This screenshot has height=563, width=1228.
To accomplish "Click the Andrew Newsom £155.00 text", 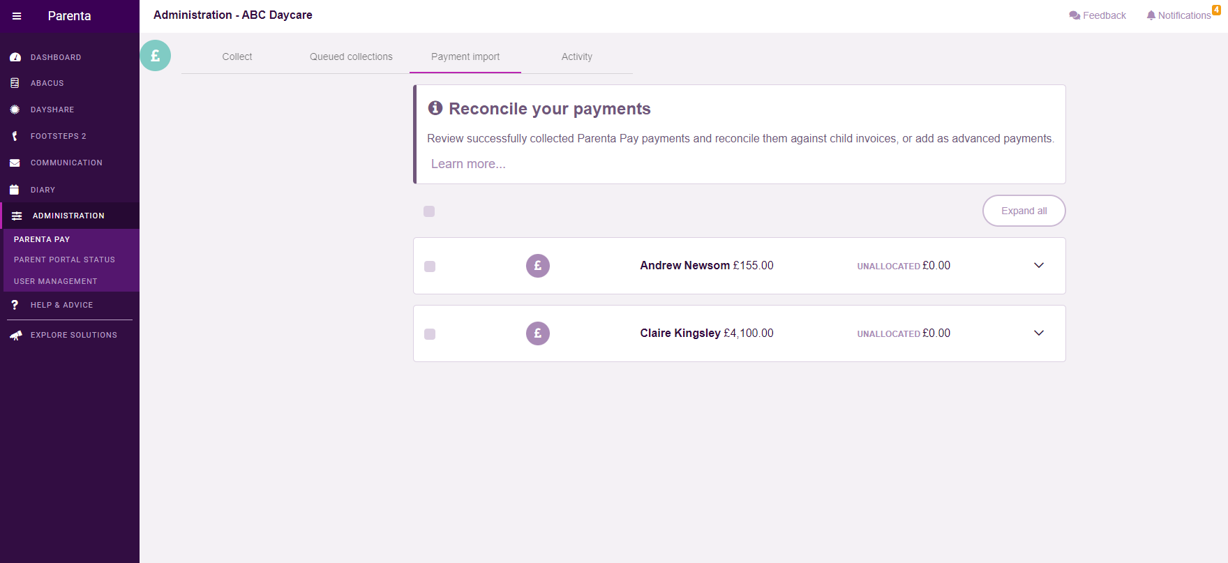I will 707,265.
